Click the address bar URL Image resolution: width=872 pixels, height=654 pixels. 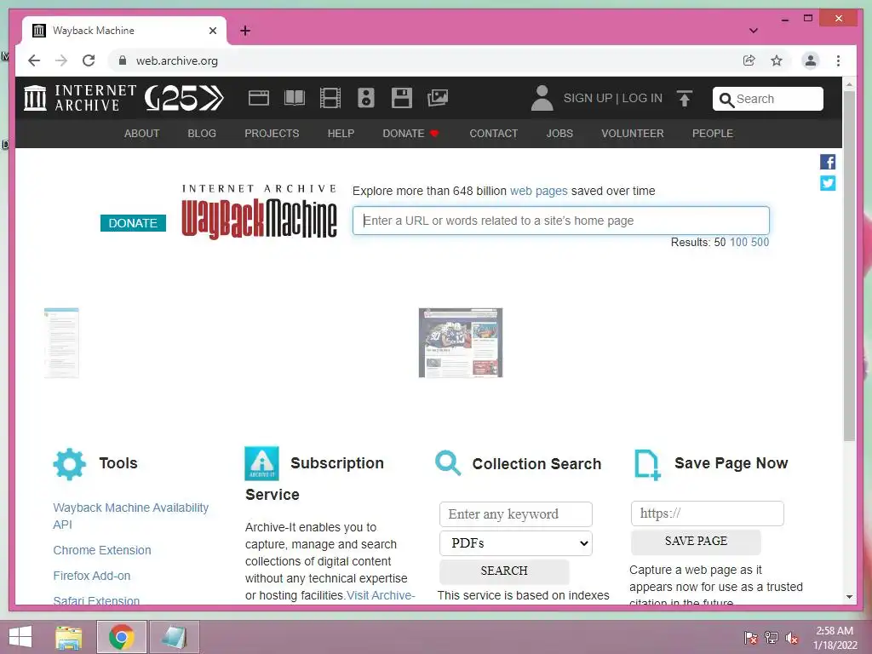point(177,60)
